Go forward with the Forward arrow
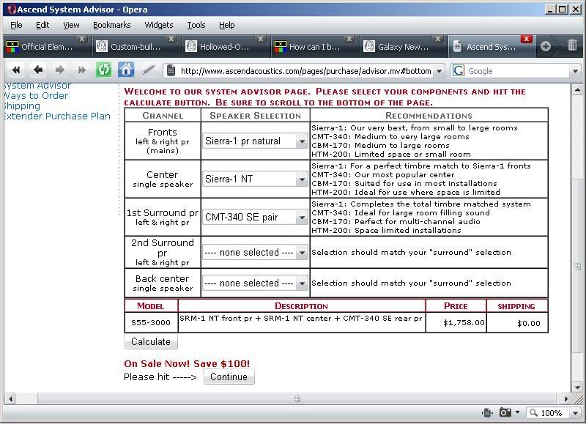Viewport: 586px width, 438px height. [x=60, y=70]
